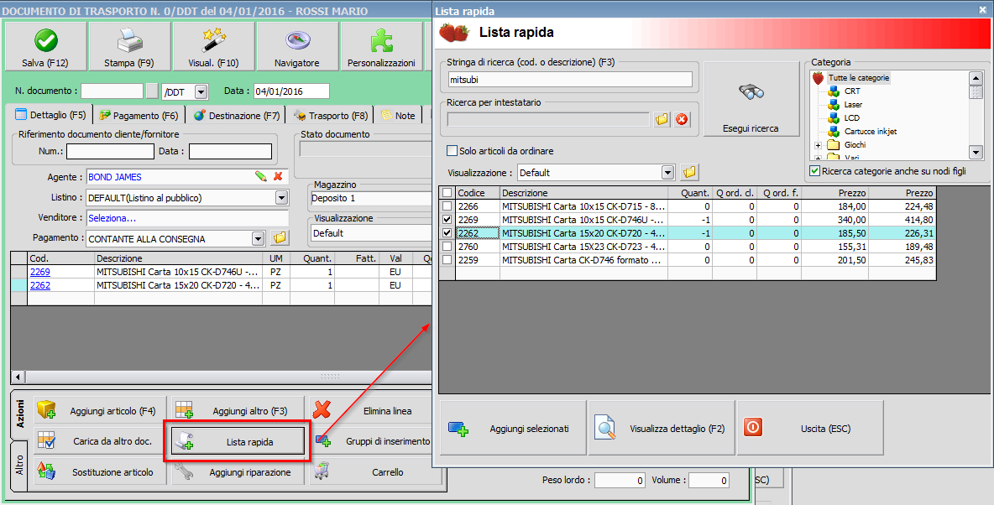Click the binoculars Esegui ricerca icon

click(x=751, y=92)
